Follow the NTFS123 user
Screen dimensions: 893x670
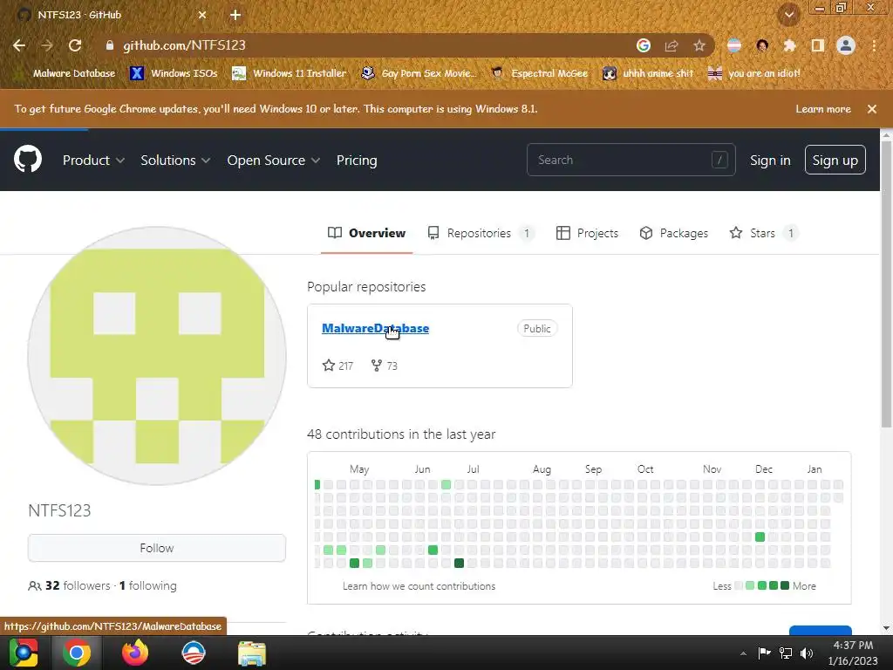click(157, 548)
